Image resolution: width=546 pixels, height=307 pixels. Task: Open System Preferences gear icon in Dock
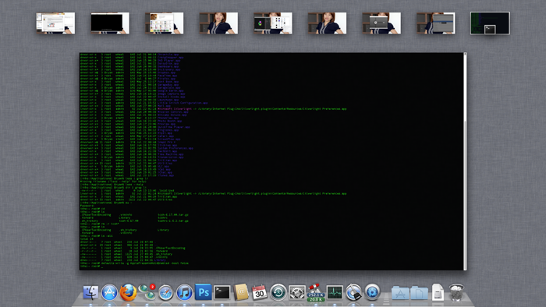point(297,292)
